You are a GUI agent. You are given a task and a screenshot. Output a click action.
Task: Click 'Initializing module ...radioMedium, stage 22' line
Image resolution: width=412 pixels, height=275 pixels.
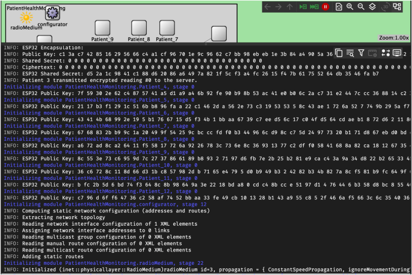click(x=103, y=263)
